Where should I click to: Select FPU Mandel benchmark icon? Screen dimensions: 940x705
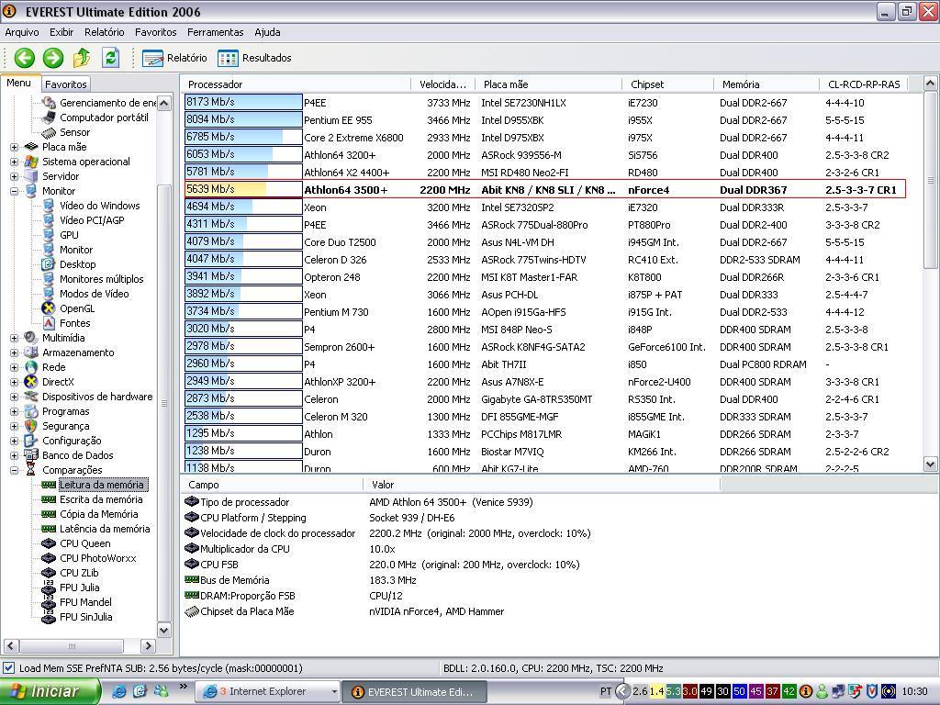pyautogui.click(x=49, y=602)
